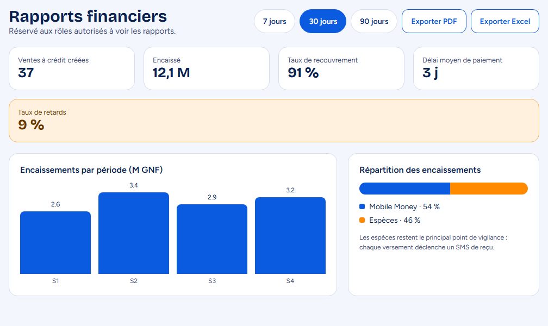Click the Mobile Money · 54 % legend label
This screenshot has height=326, width=548.
[x=404, y=206]
